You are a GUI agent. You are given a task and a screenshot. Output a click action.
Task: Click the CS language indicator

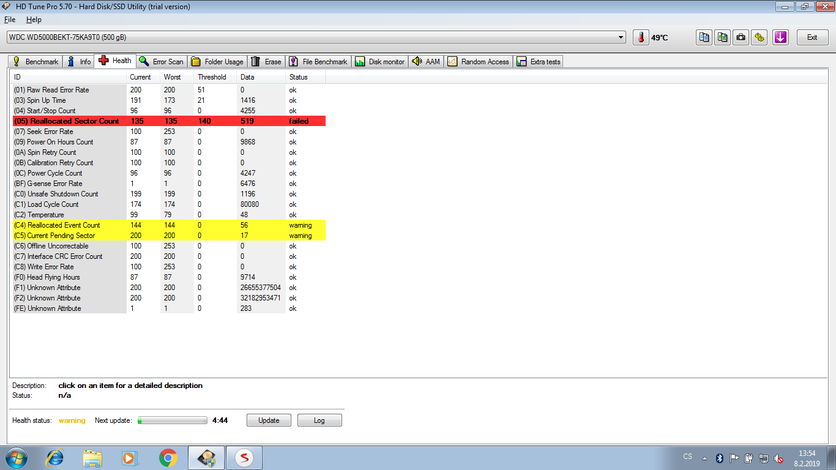pos(687,457)
